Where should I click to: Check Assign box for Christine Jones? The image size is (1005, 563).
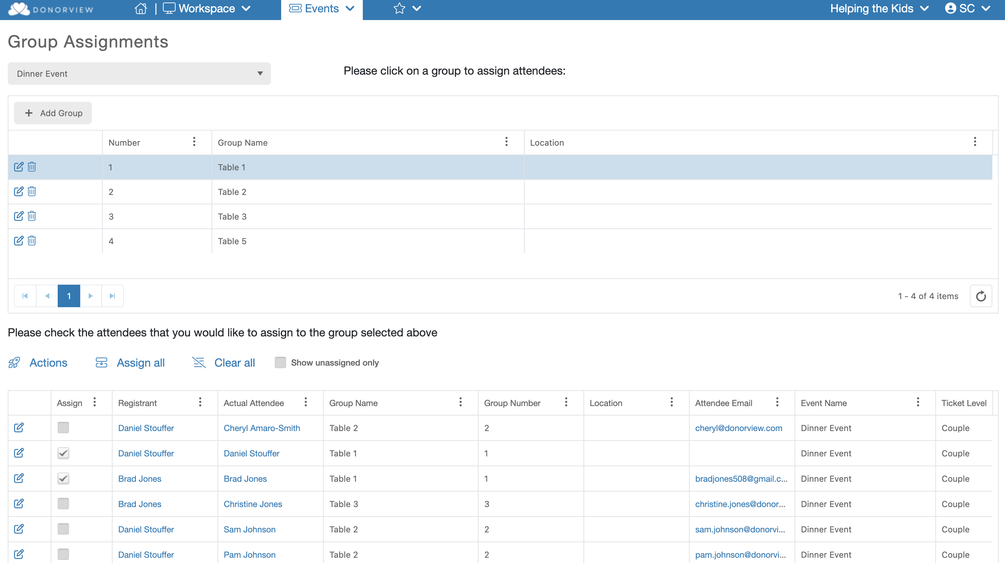point(63,504)
